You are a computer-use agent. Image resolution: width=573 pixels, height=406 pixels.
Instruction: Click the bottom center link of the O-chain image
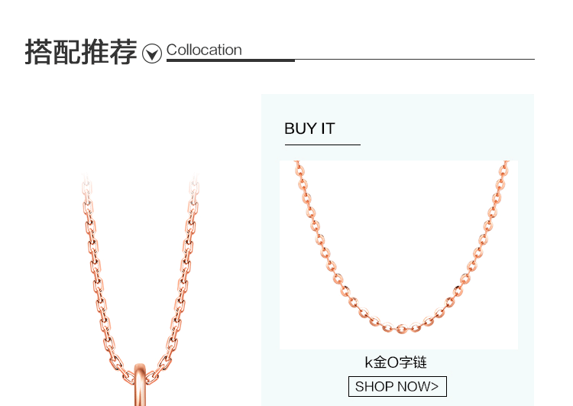401,329
